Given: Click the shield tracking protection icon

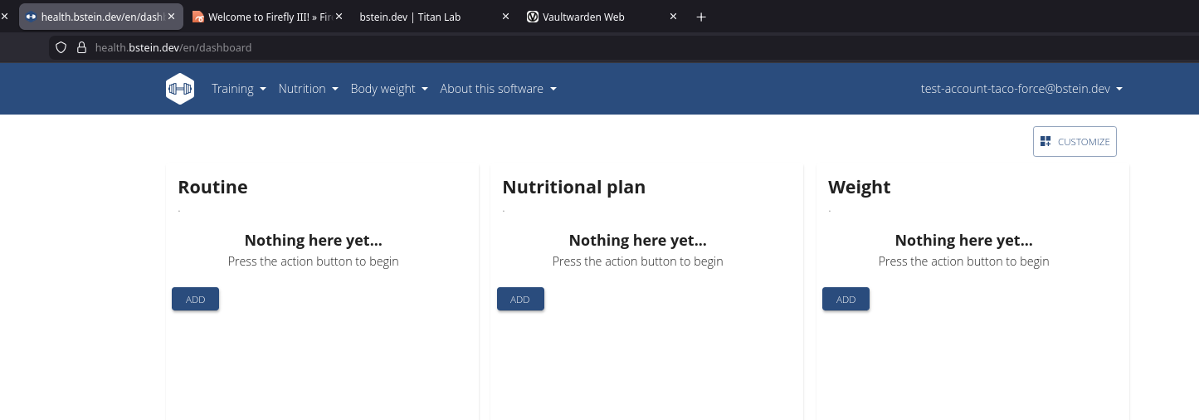Looking at the screenshot, I should [61, 48].
